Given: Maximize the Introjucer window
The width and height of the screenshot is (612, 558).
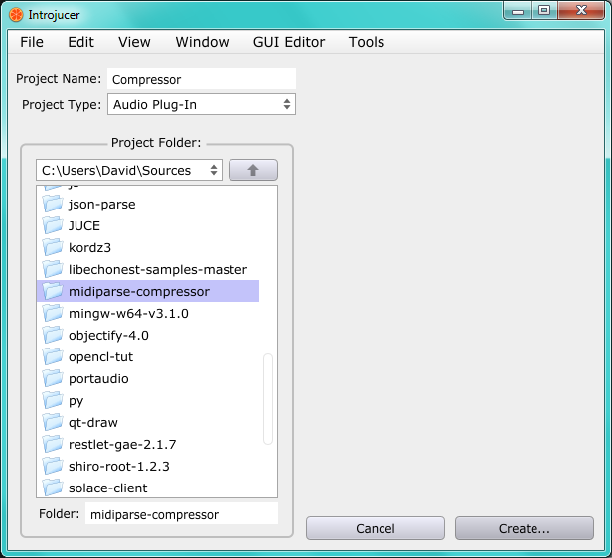Looking at the screenshot, I should pos(544,11).
